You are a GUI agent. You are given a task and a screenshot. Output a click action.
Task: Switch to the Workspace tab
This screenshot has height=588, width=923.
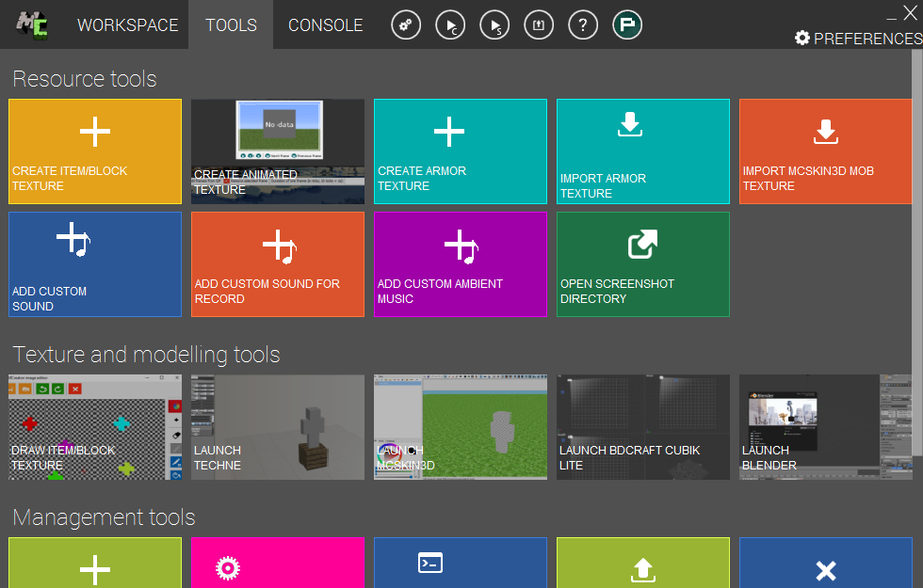[127, 25]
